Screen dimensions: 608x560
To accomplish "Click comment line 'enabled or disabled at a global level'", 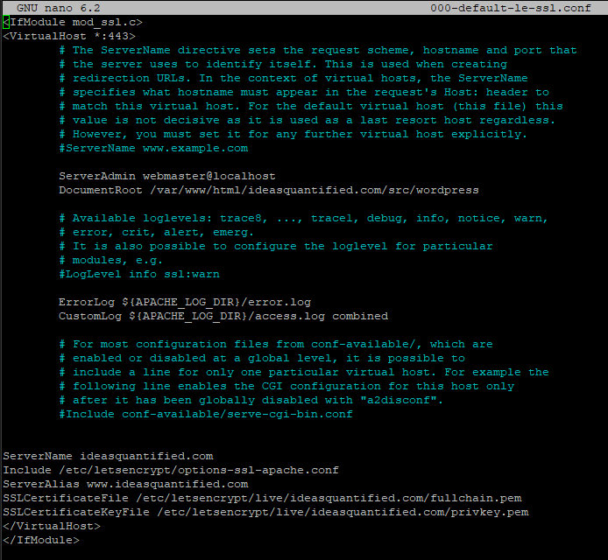I will 262,358.
